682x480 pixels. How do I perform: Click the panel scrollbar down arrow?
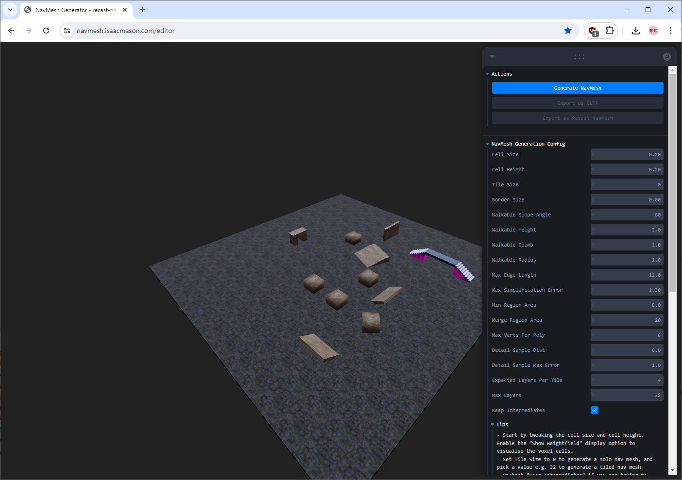[x=672, y=470]
